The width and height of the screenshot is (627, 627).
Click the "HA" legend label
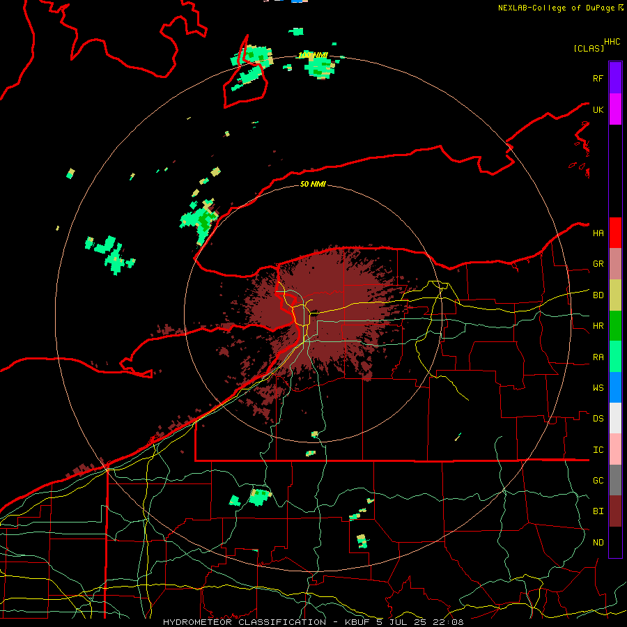(x=598, y=233)
